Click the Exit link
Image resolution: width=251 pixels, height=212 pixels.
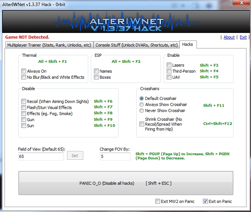click(x=243, y=37)
